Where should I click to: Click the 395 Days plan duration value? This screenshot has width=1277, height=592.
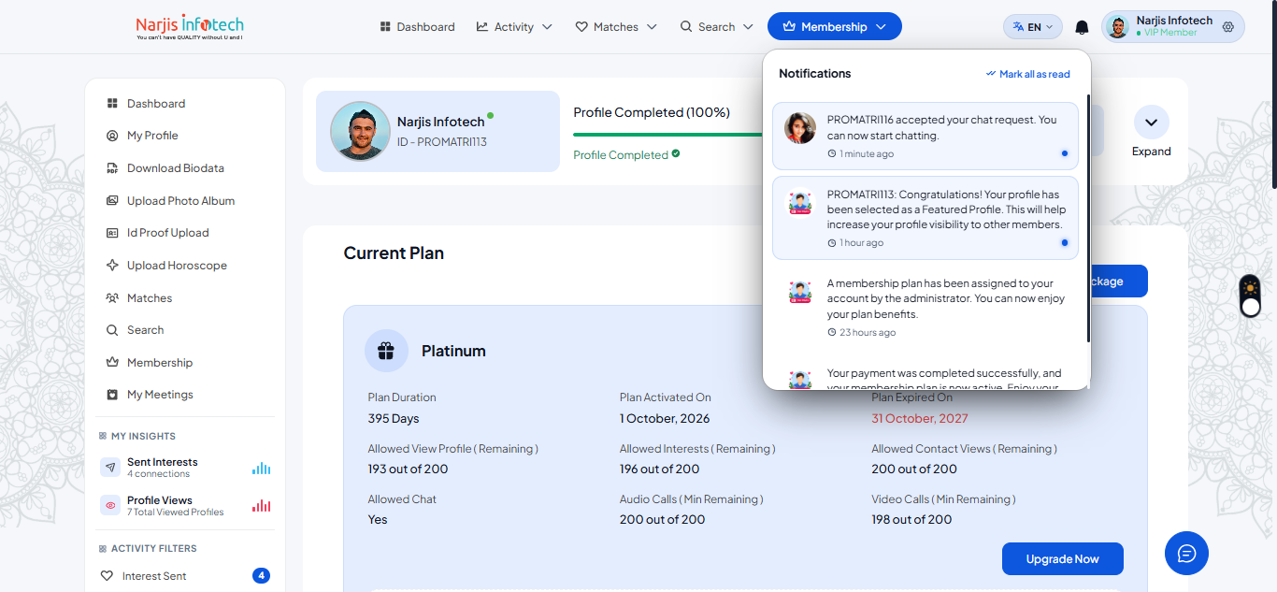[x=394, y=418]
